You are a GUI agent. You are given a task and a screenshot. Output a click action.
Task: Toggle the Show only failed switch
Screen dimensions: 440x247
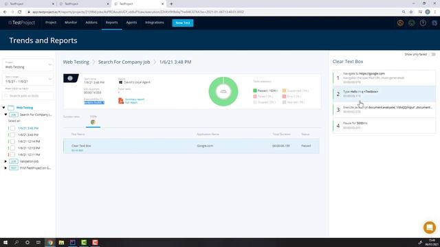[x=432, y=54]
